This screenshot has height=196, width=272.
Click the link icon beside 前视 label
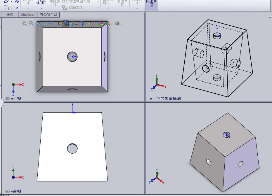[7, 191]
